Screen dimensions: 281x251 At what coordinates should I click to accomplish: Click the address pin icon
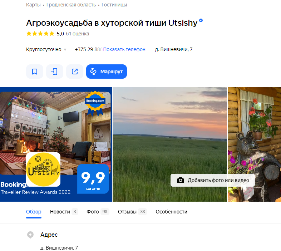pos(30,235)
